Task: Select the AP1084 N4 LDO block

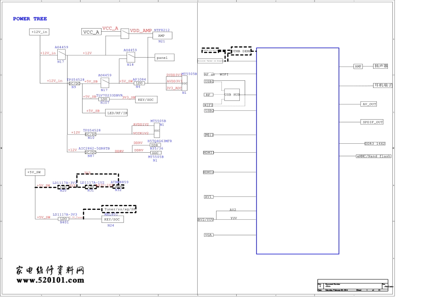Action: (x=140, y=83)
